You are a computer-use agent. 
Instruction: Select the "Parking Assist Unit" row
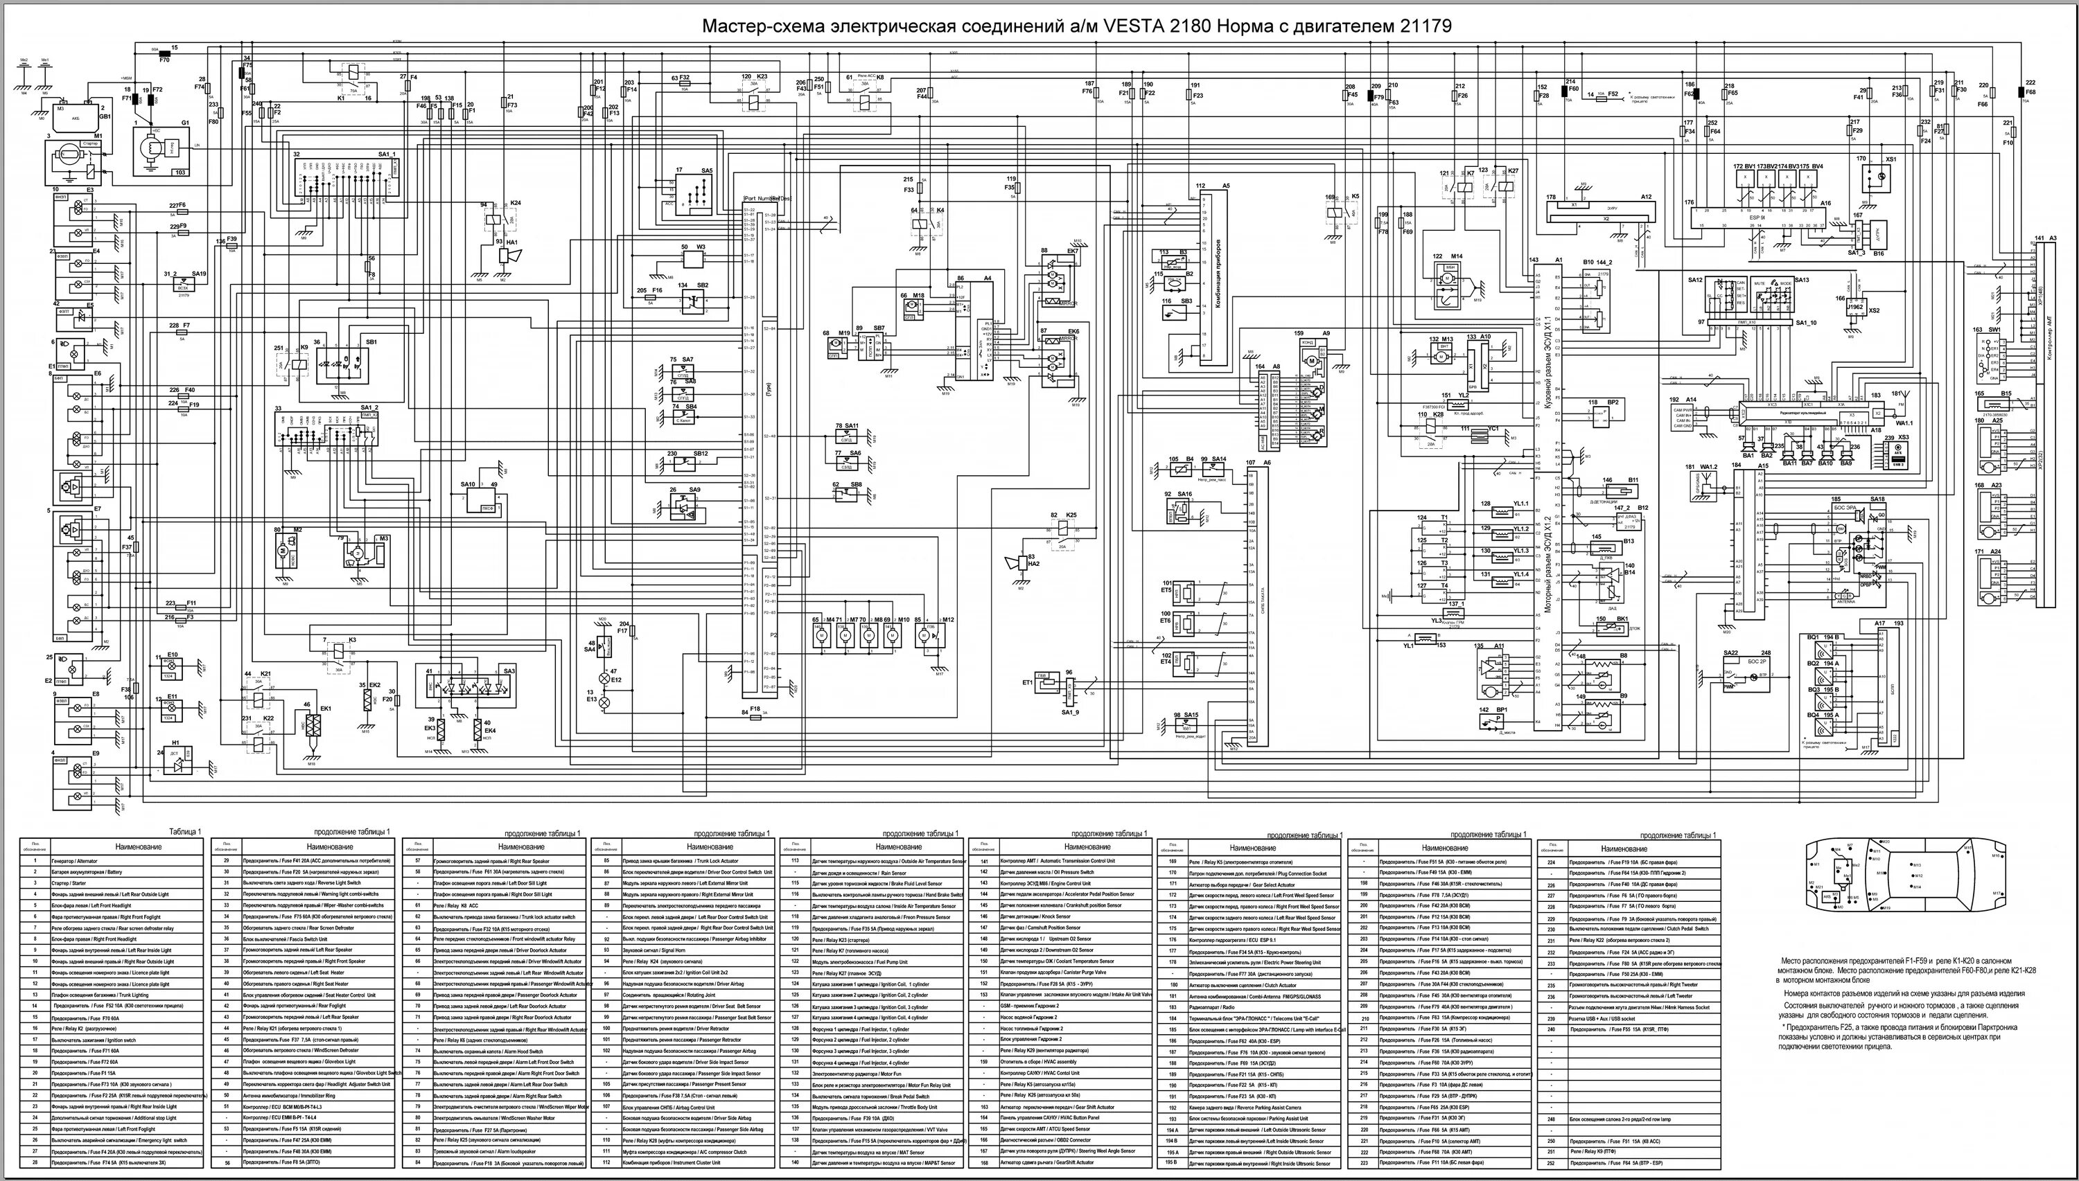(1250, 1119)
